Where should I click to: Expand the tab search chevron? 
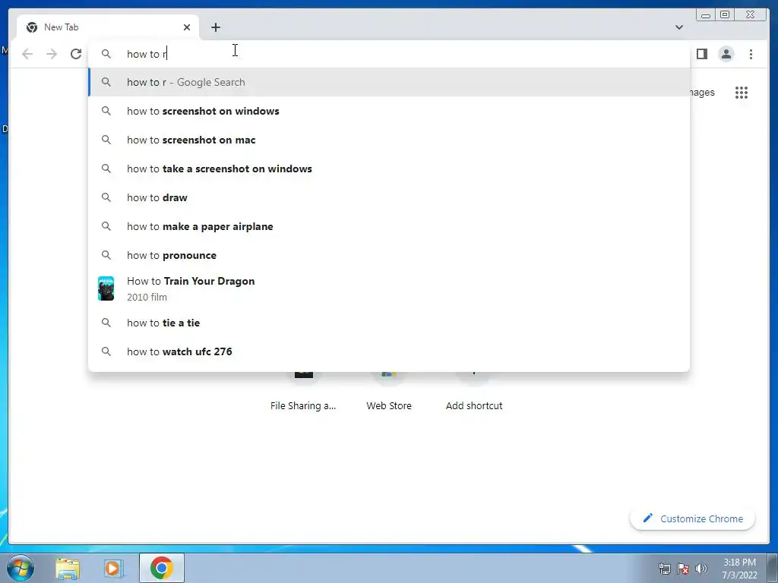(x=679, y=27)
